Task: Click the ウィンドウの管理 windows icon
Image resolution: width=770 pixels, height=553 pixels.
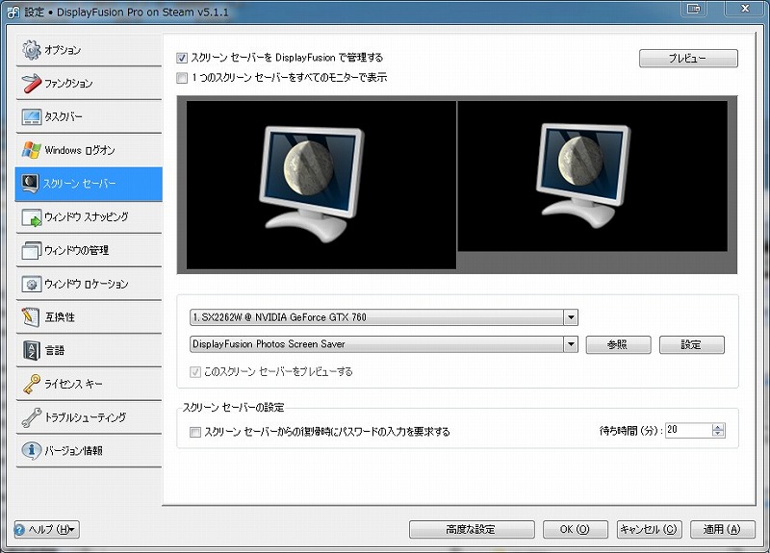Action: [32, 250]
